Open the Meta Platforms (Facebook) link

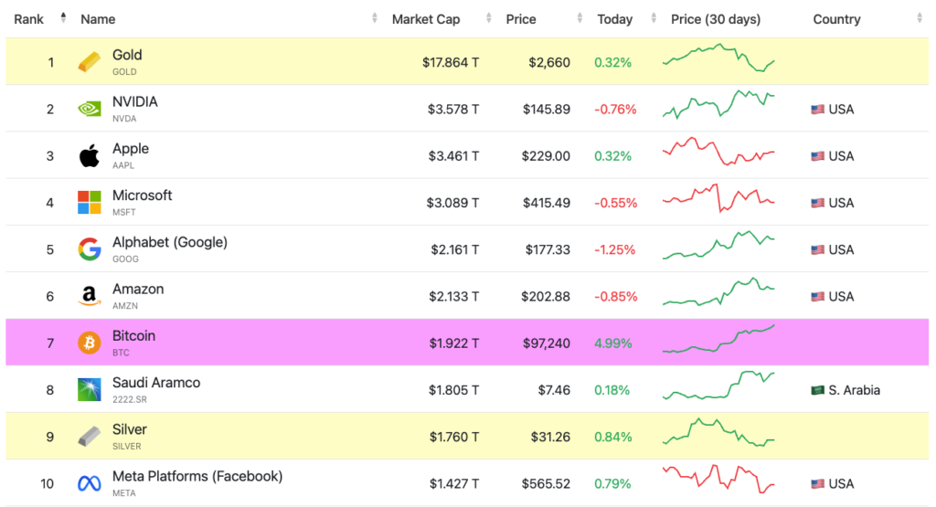(197, 477)
